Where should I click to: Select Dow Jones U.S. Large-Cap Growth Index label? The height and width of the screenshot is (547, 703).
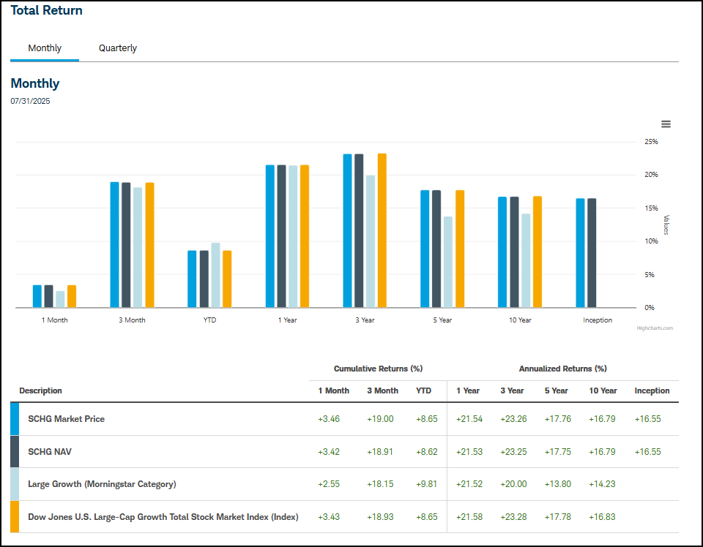click(x=163, y=516)
